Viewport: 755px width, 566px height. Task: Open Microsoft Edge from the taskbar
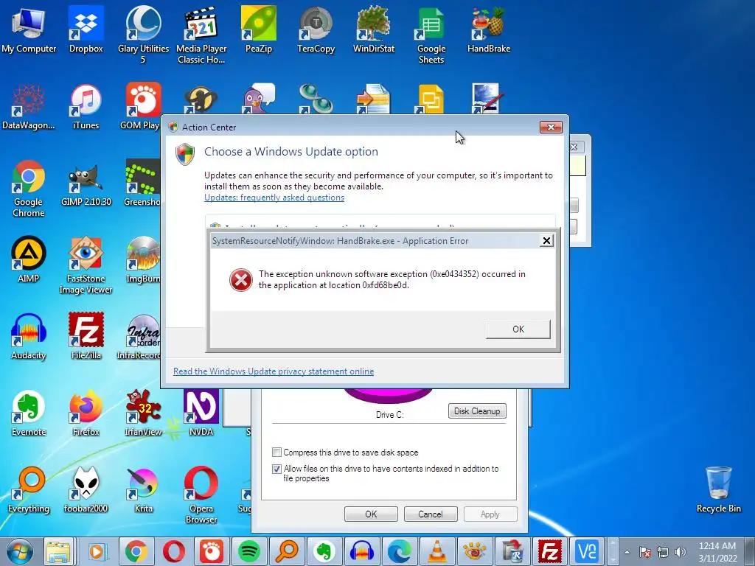pyautogui.click(x=399, y=551)
